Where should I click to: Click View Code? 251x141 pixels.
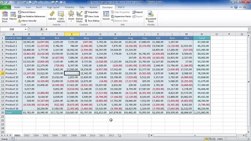click(x=92, y=16)
